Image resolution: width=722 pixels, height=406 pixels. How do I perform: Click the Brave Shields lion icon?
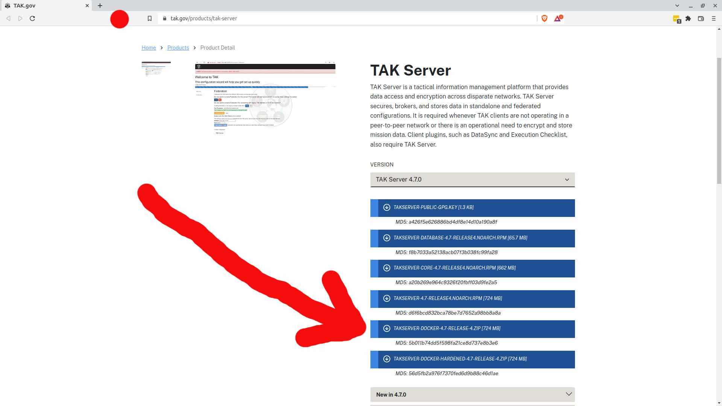(544, 18)
